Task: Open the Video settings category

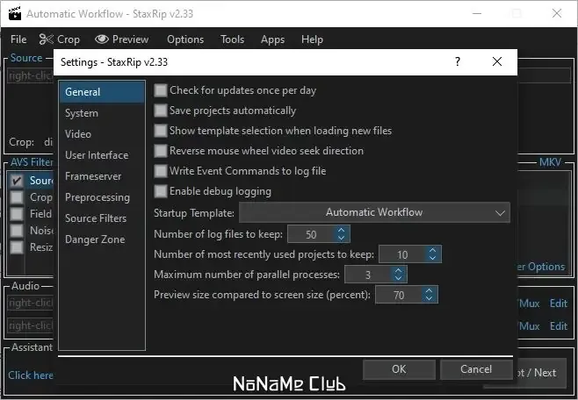Action: tap(102, 134)
